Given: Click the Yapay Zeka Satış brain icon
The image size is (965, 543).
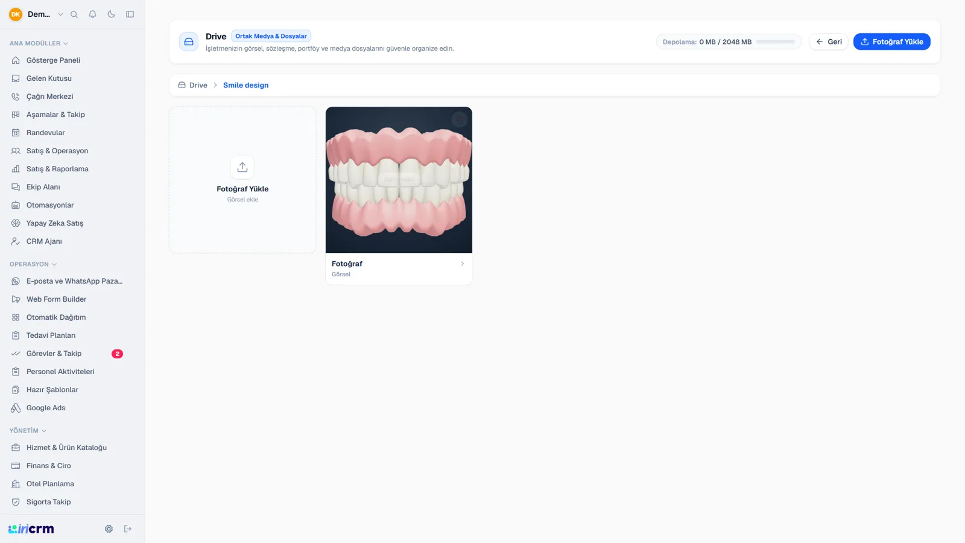Looking at the screenshot, I should click(16, 223).
